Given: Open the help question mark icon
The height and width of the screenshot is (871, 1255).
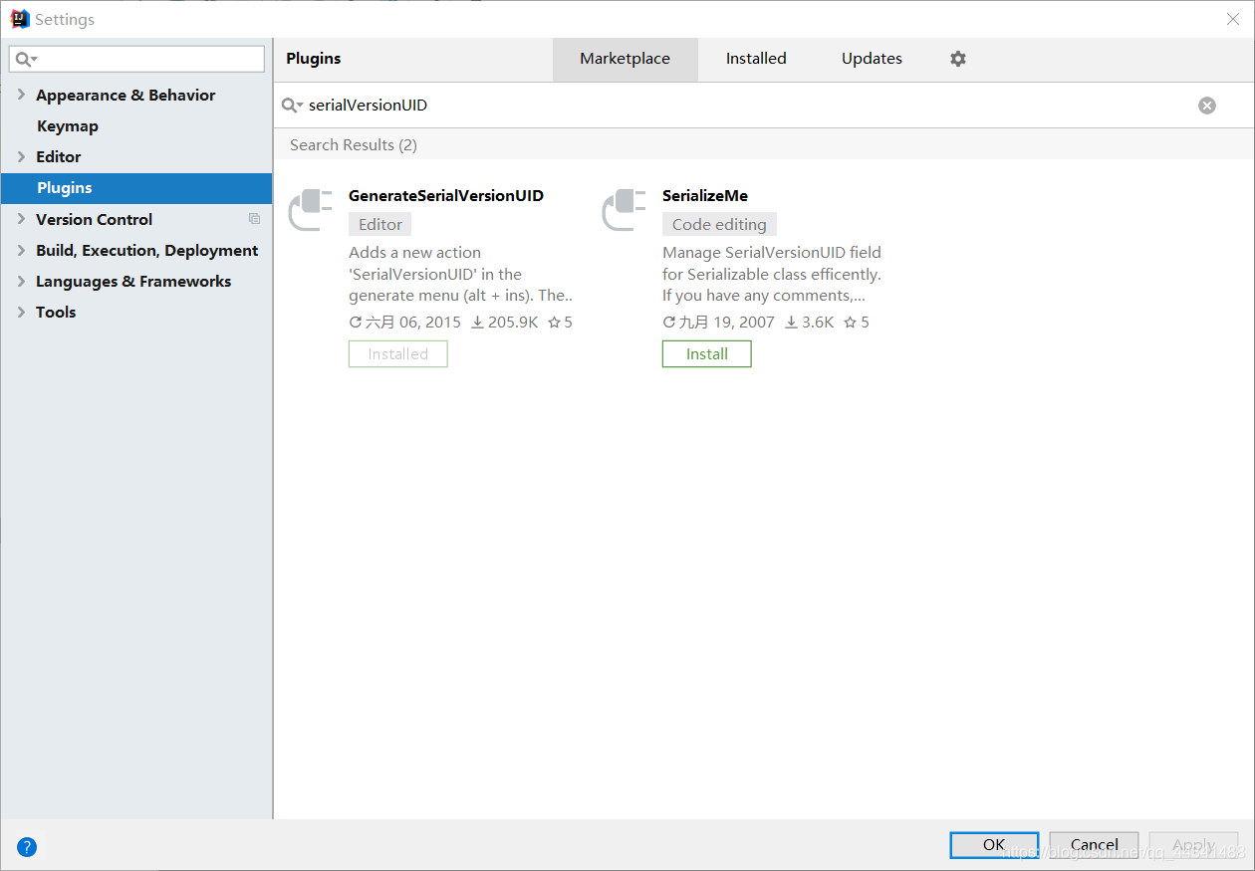Looking at the screenshot, I should (x=27, y=847).
